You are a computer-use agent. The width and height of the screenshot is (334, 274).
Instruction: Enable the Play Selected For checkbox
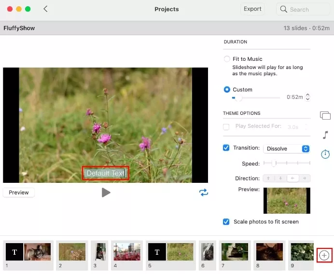tap(226, 127)
